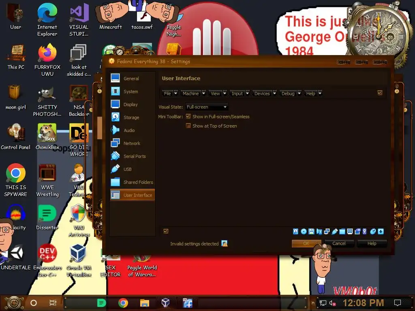Click the keyboard down-arrow status bar indicator
The width and height of the screenshot is (415, 311).
point(381,232)
